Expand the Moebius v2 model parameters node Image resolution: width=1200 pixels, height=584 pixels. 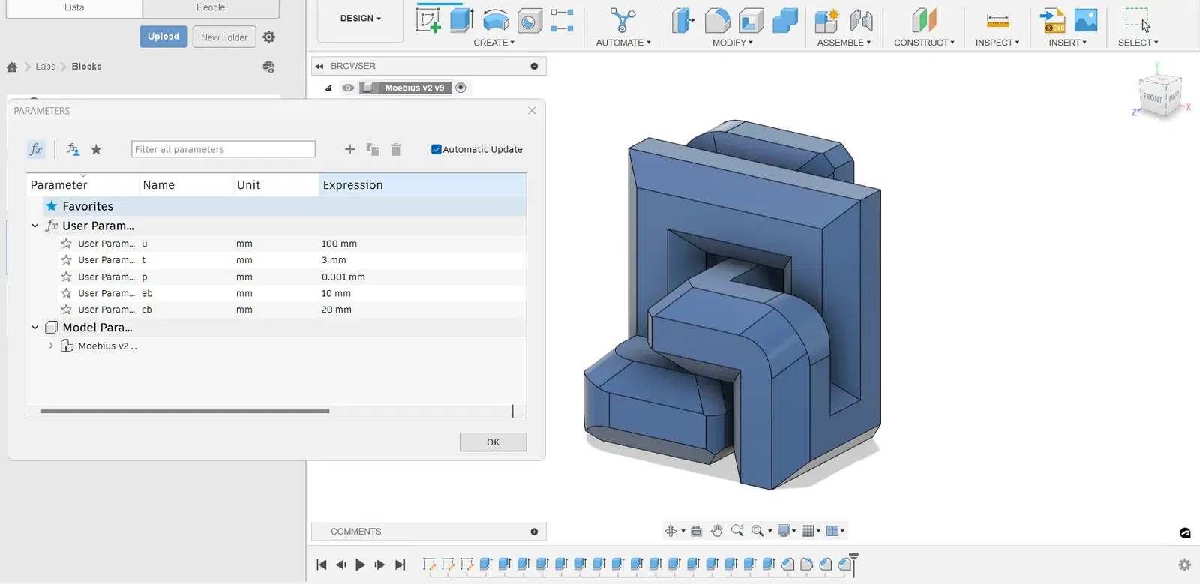tap(50, 346)
